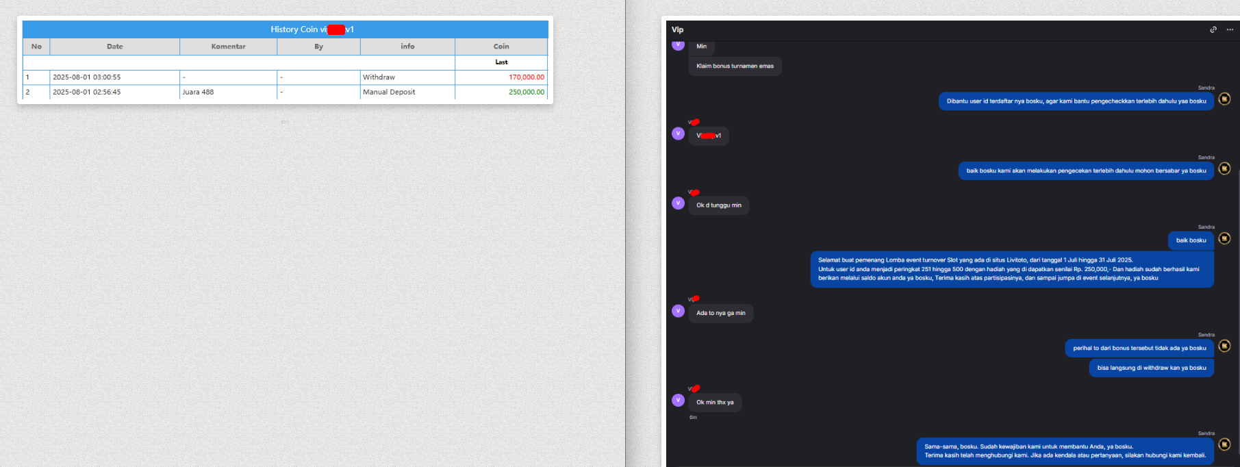Click the 'History Coin' table title bar

285,29
